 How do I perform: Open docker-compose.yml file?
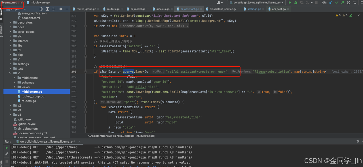coord(32,133)
